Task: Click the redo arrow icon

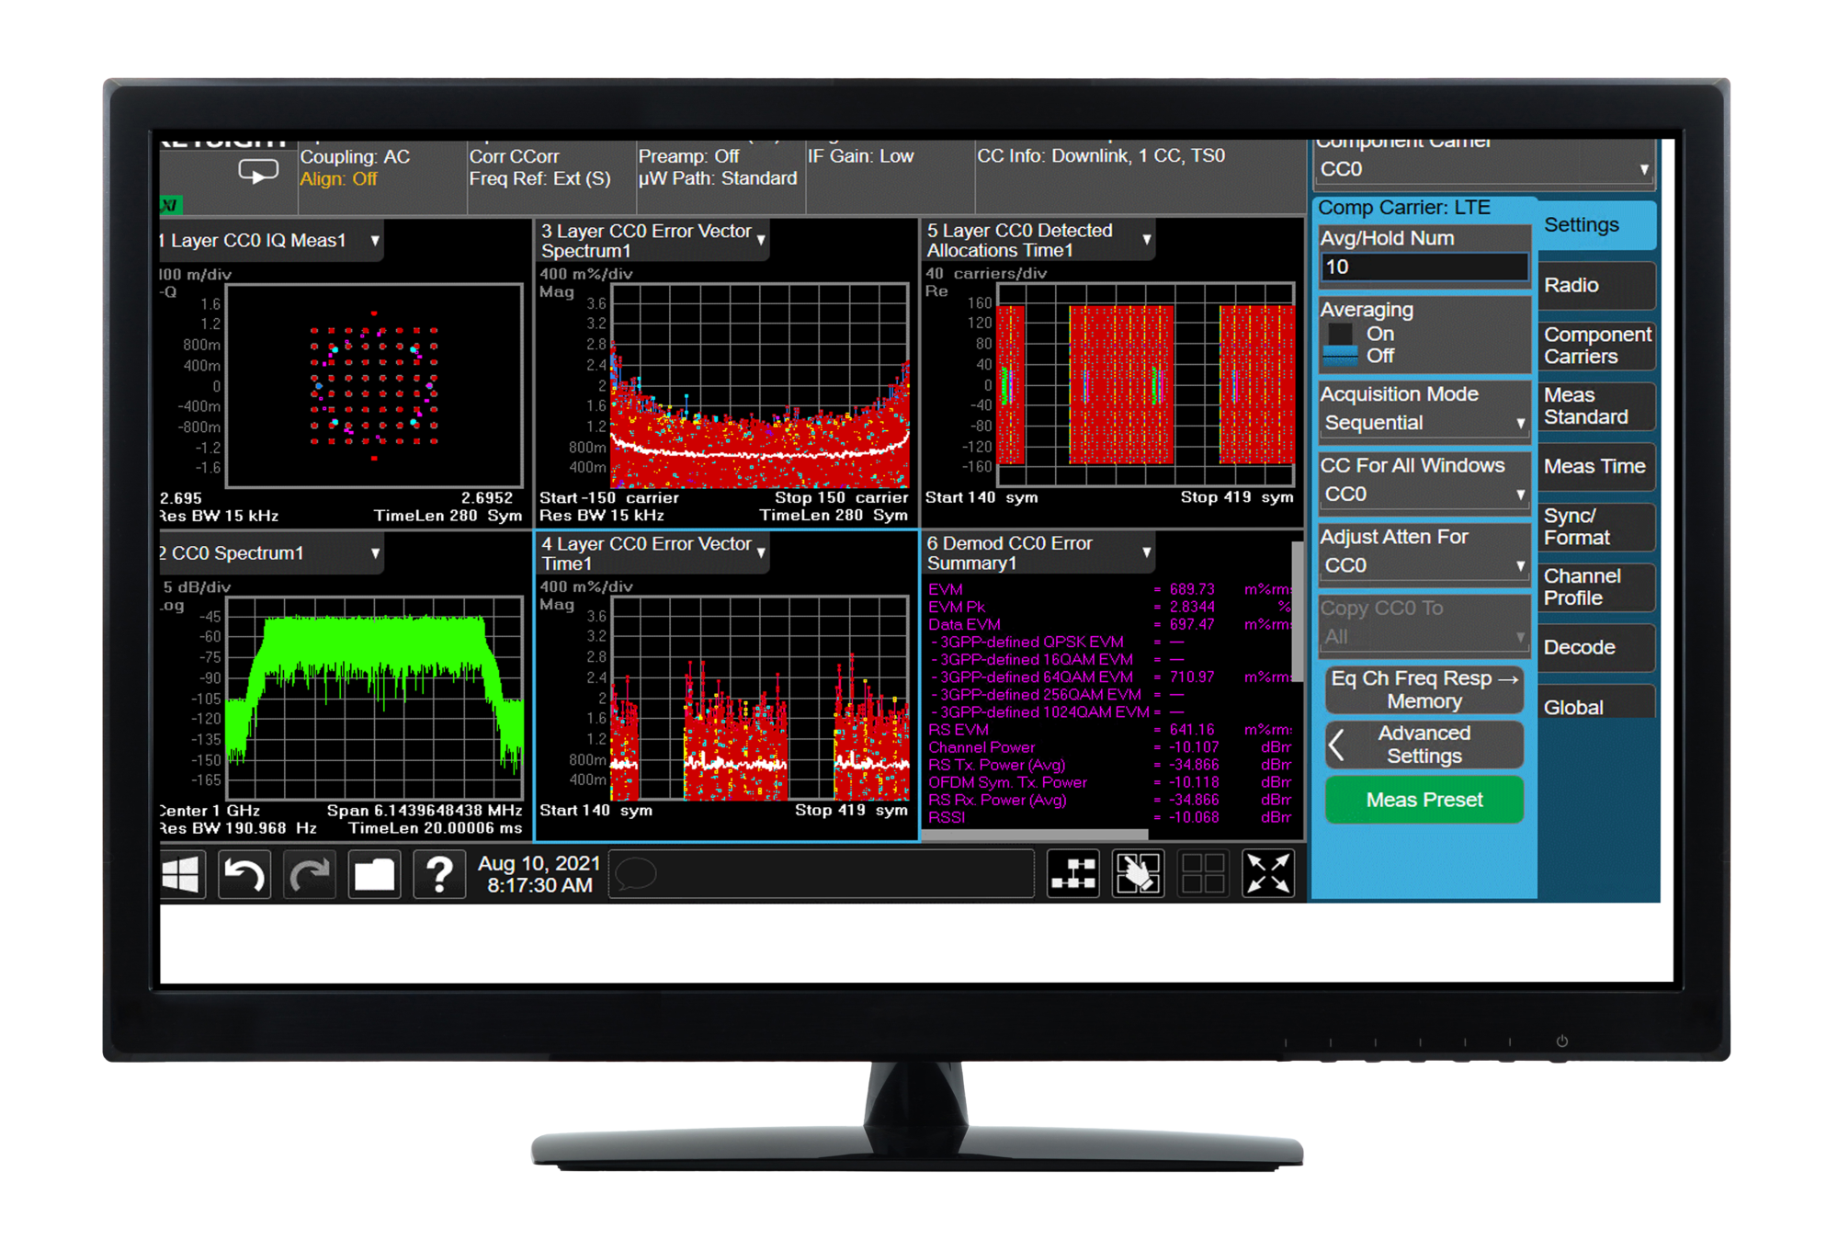Action: coord(310,874)
